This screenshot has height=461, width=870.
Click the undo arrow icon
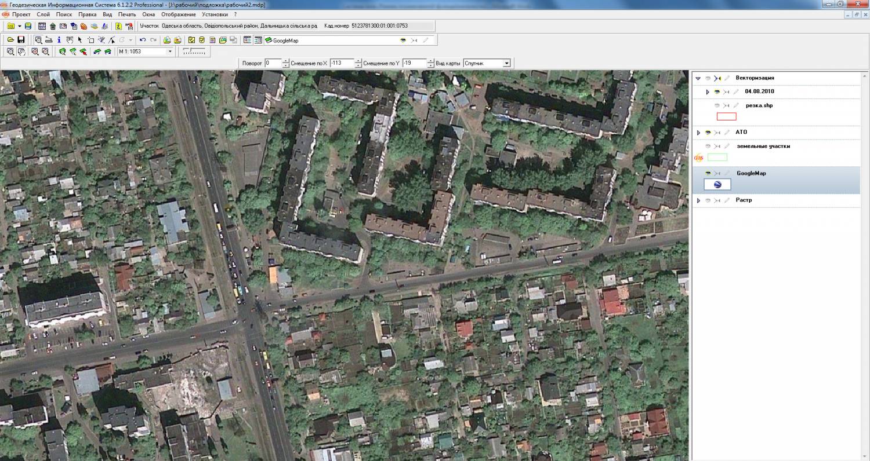click(x=143, y=40)
